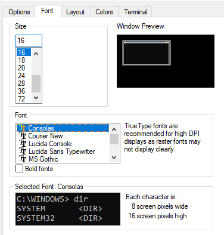Click the font size input field
The image size is (224, 235).
(x=29, y=41)
